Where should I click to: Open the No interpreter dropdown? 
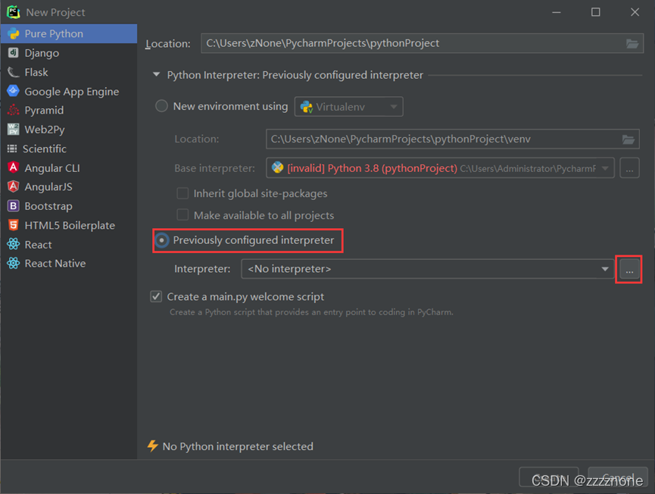(x=427, y=269)
